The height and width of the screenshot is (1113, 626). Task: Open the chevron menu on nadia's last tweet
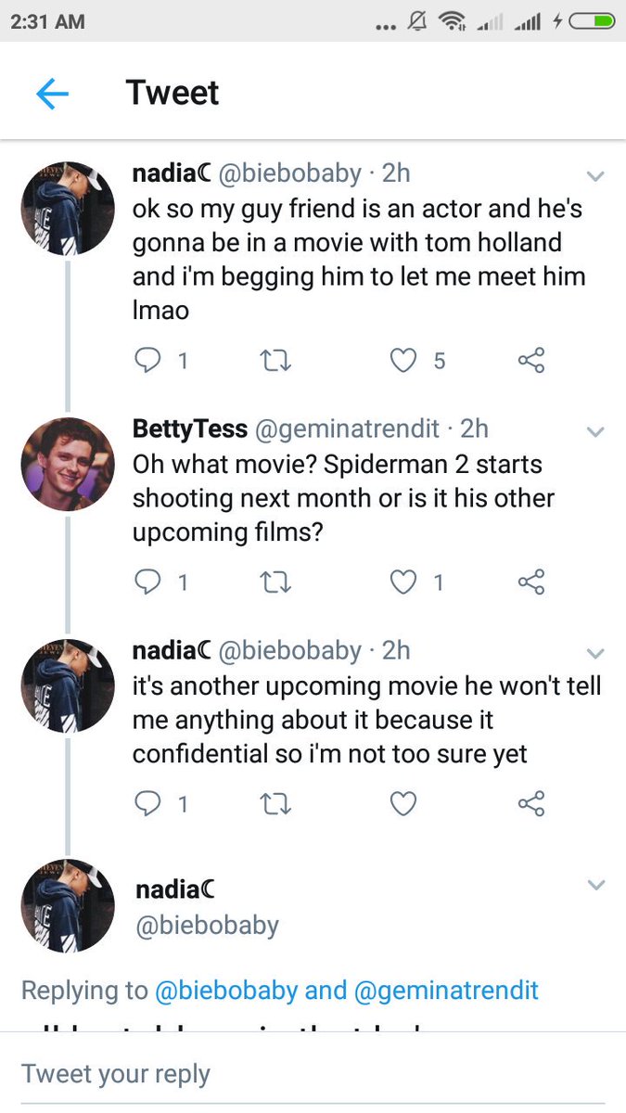(x=595, y=885)
